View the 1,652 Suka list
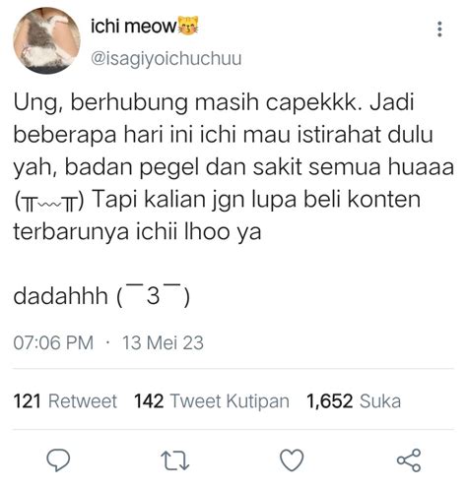Image resolution: width=467 pixels, height=489 pixels. click(354, 401)
